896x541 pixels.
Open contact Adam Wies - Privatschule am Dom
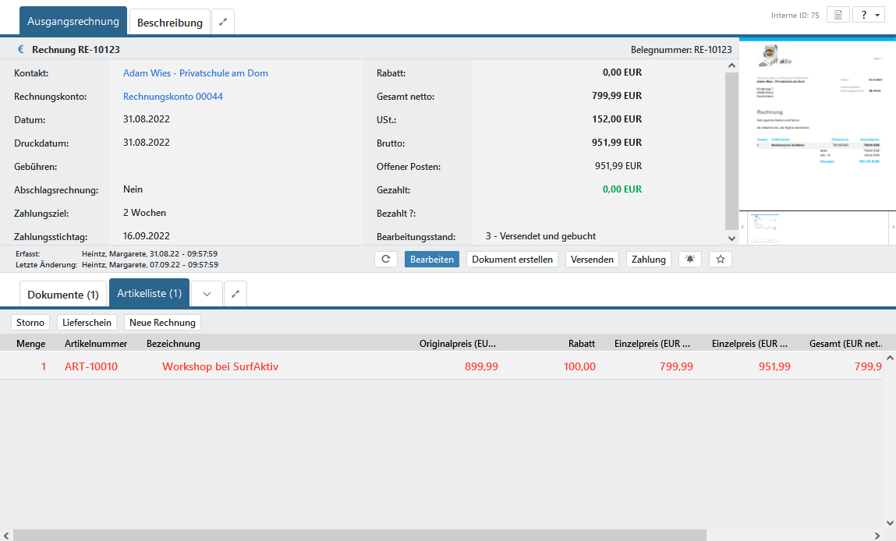pyautogui.click(x=196, y=73)
